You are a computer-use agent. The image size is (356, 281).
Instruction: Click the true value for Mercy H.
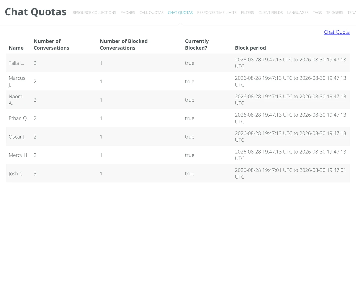click(x=189, y=155)
